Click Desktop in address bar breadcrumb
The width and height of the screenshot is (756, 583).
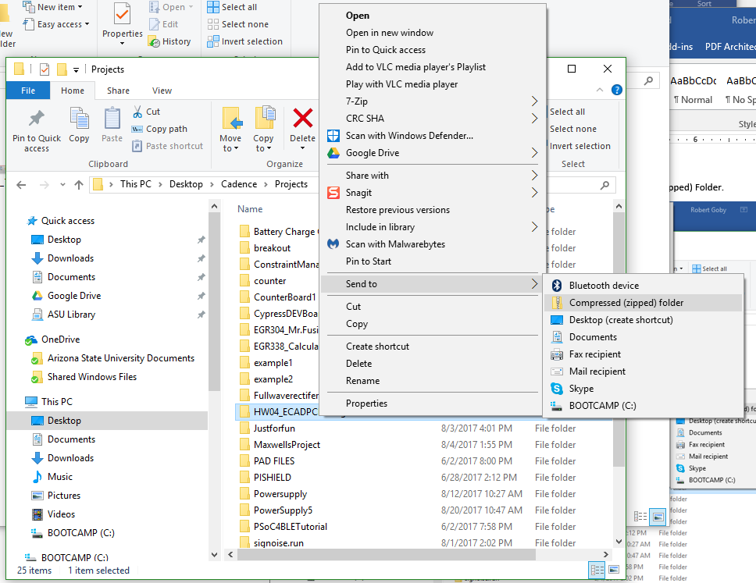click(x=186, y=184)
